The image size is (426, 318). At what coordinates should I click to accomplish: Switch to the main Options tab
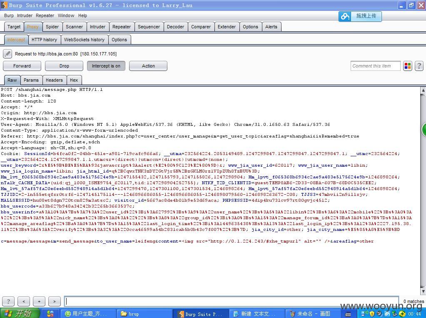coord(250,27)
